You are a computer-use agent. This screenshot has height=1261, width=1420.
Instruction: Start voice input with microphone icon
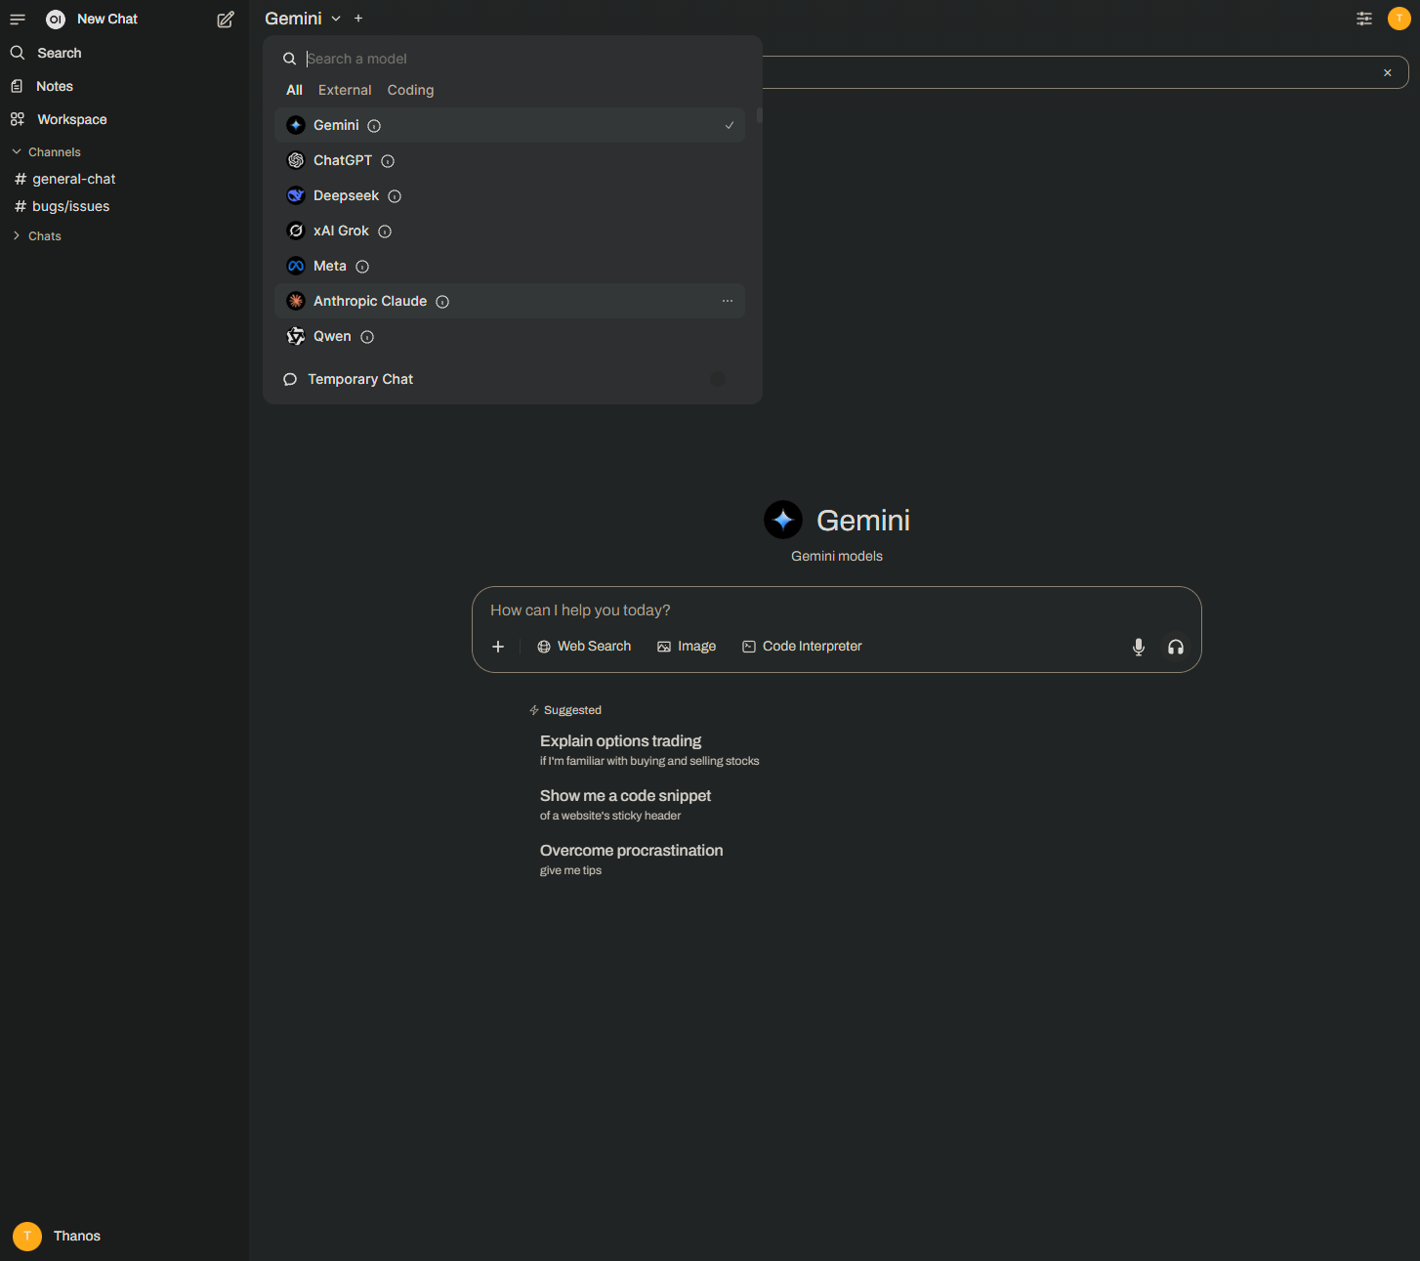[1138, 647]
